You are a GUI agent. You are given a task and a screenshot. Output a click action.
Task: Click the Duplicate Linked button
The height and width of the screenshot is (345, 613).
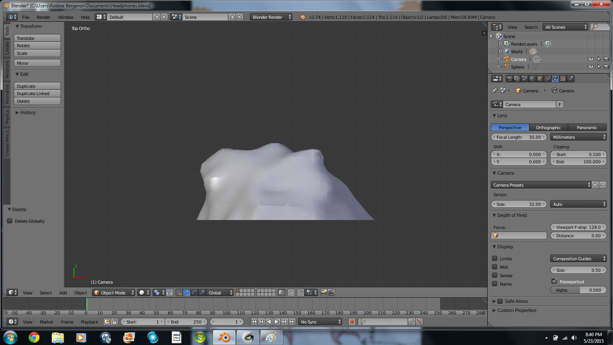coord(37,94)
